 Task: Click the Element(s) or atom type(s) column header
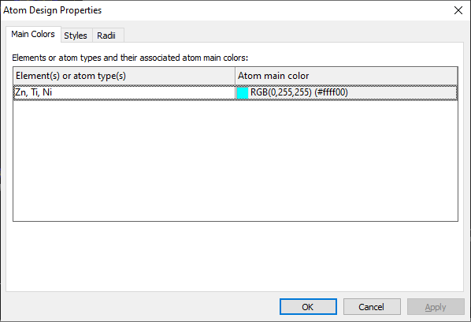click(124, 76)
